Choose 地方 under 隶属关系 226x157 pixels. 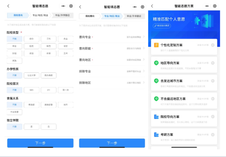pyautogui.click(x=66, y=105)
